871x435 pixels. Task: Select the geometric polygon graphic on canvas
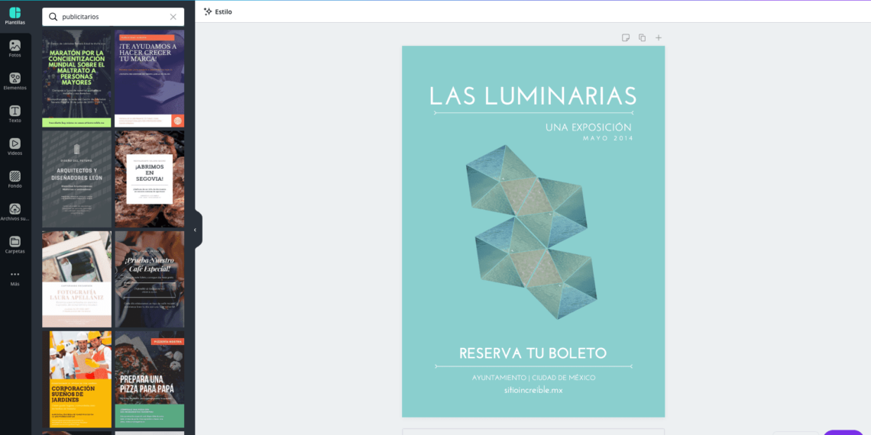(x=532, y=232)
